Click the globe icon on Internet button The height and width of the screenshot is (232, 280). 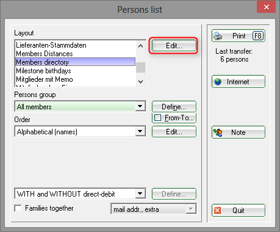(218, 82)
